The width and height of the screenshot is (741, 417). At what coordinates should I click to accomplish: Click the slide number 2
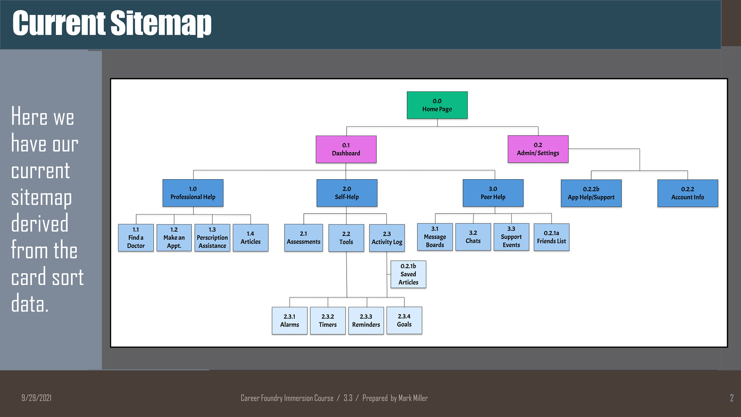731,398
